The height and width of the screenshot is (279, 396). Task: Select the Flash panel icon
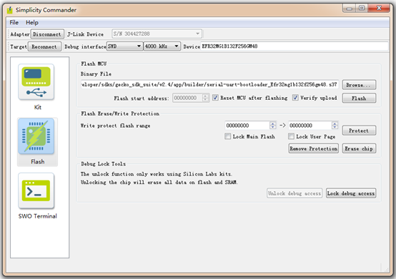point(36,136)
